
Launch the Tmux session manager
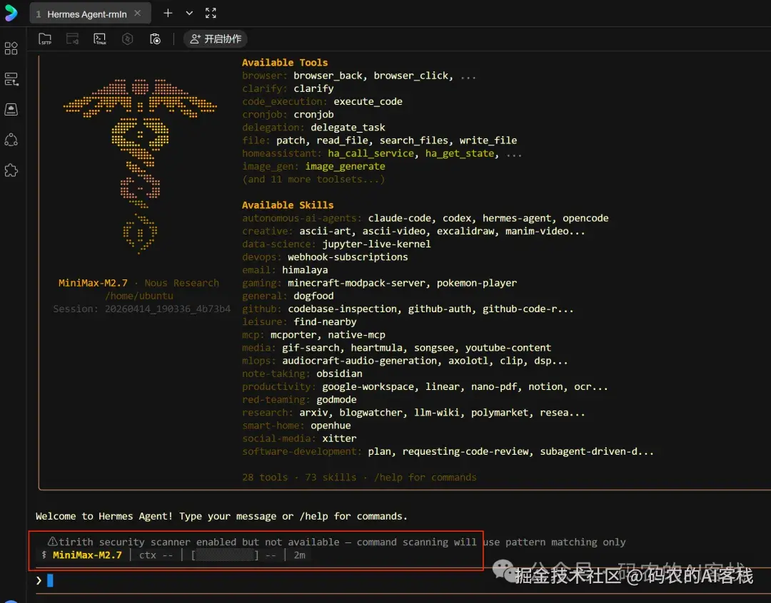[x=100, y=39]
